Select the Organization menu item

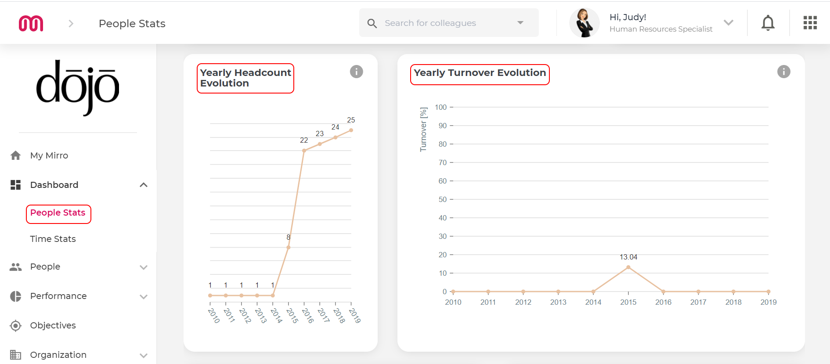coord(58,355)
